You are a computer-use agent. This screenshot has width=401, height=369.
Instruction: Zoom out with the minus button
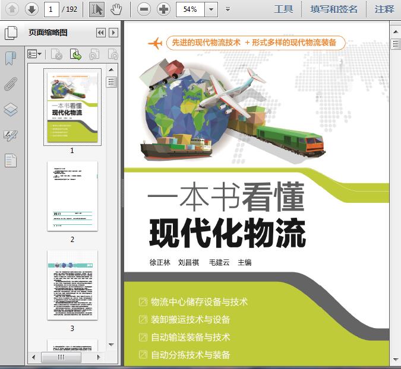[x=144, y=9]
